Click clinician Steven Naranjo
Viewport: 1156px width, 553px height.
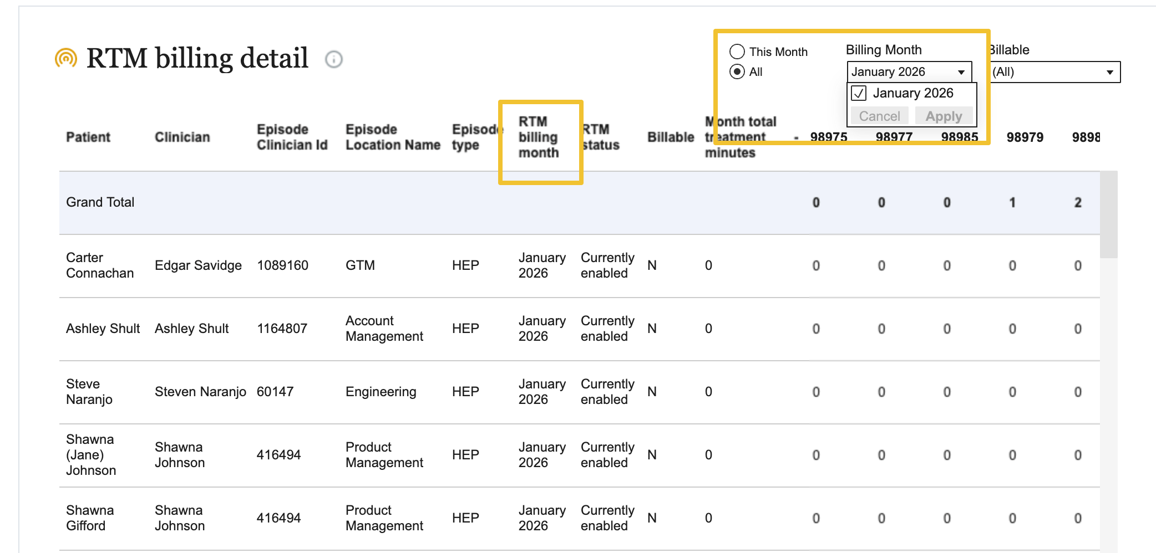coord(200,392)
